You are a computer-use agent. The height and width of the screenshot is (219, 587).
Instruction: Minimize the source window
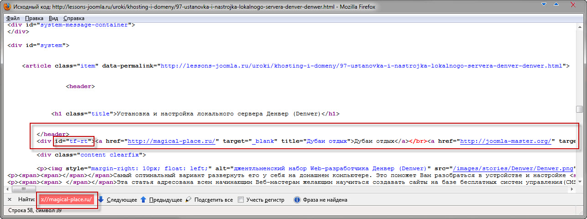pos(544,5)
